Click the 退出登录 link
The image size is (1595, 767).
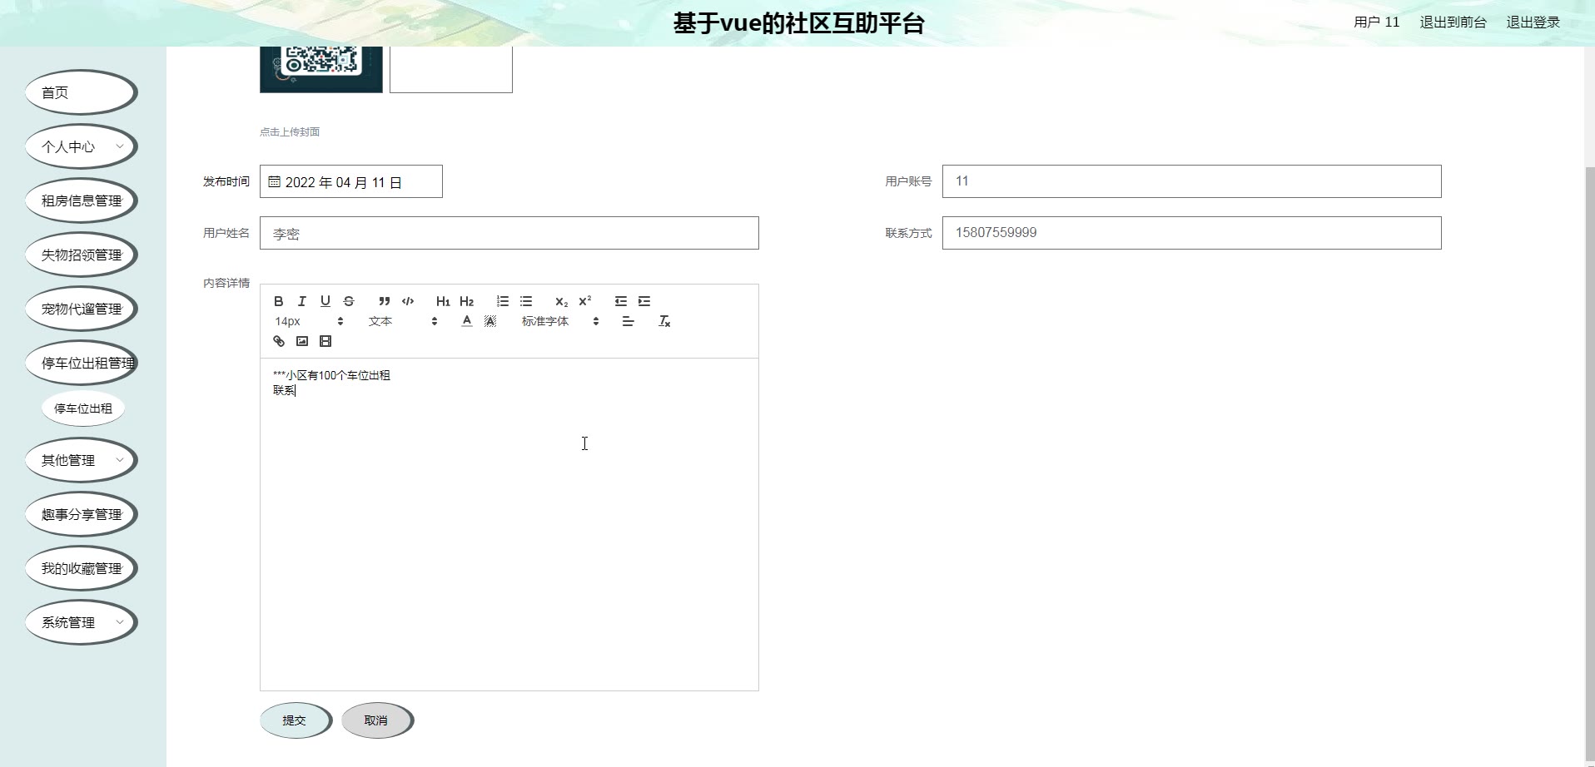[1533, 22]
